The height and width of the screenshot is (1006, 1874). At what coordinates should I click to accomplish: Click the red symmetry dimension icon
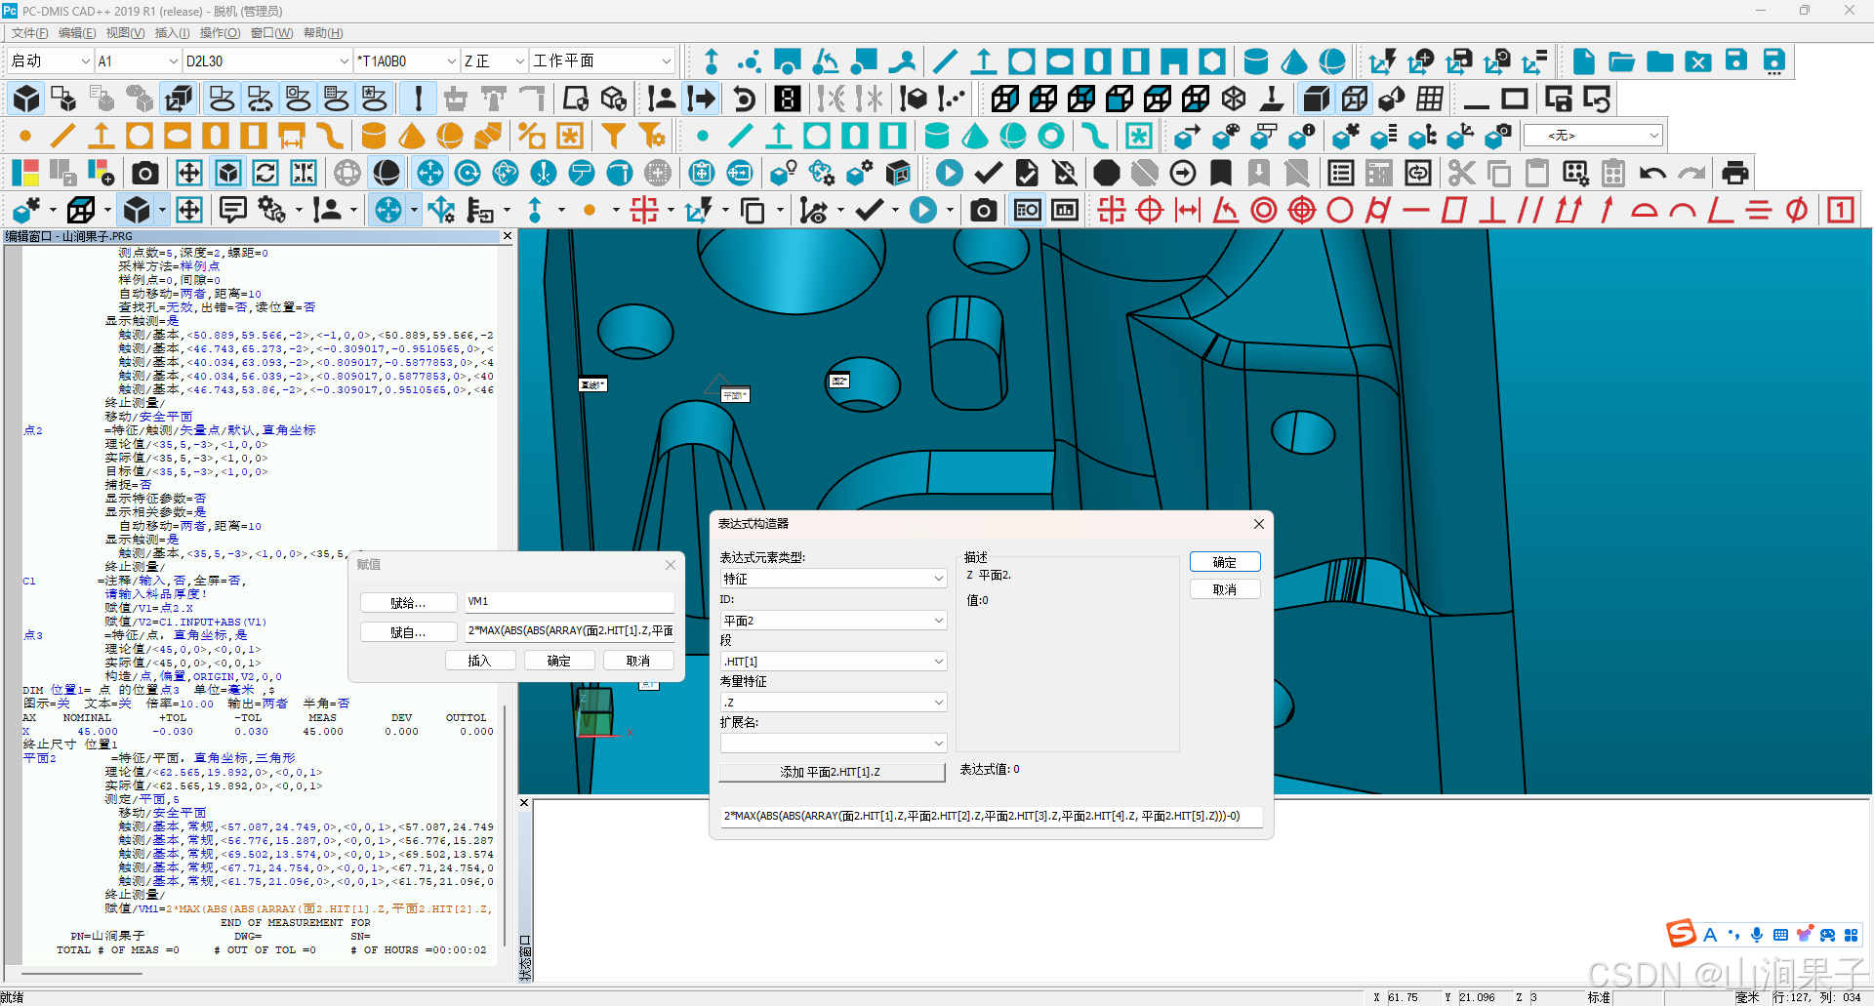[1759, 210]
